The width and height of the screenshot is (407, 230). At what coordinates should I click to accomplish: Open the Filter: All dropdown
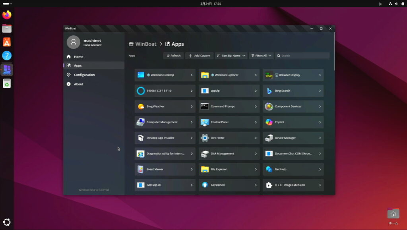(261, 56)
